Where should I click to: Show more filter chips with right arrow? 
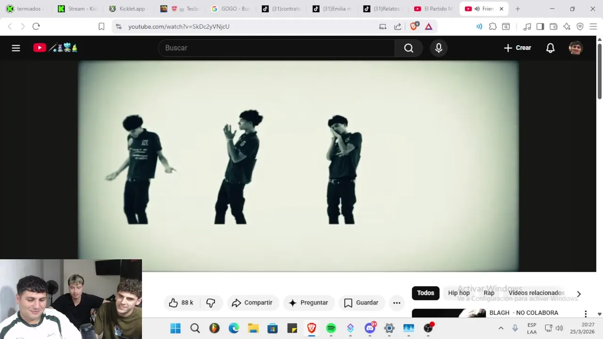coord(579,294)
